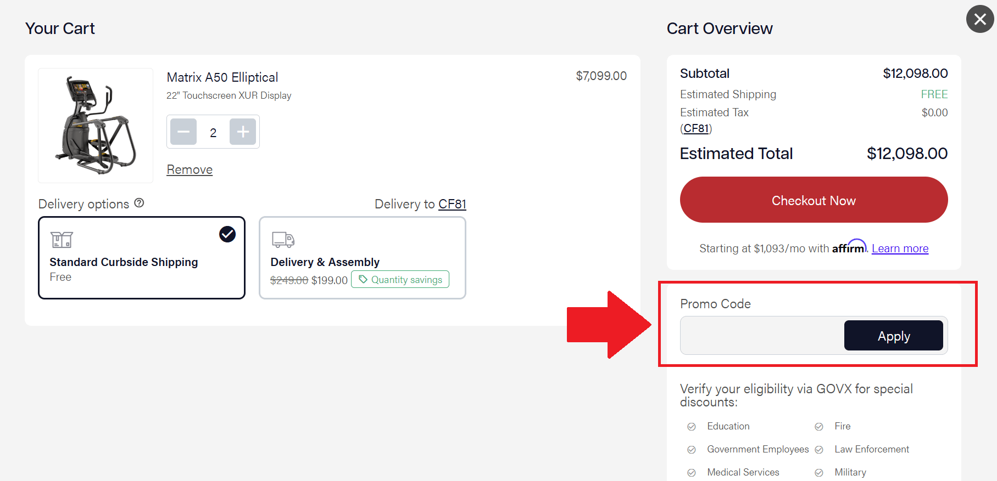Open the Matrix A50 Elliptical product thumbnail

(x=96, y=126)
